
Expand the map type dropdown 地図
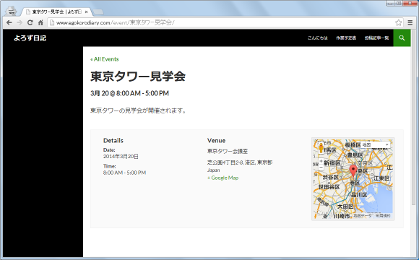(375, 144)
